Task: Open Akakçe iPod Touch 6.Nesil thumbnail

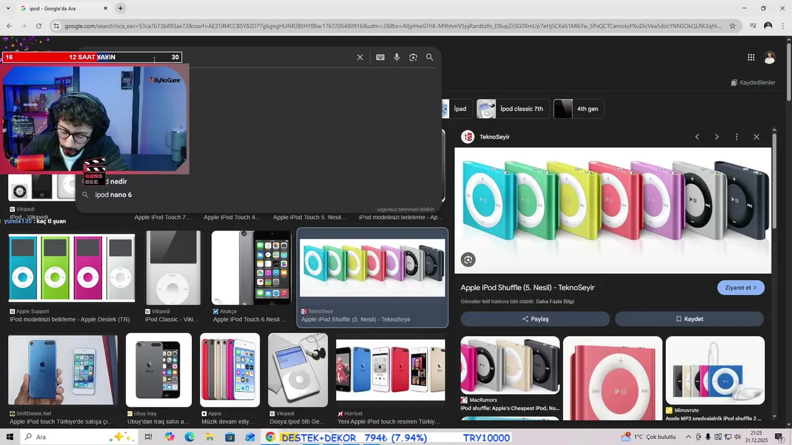Action: pos(251,268)
